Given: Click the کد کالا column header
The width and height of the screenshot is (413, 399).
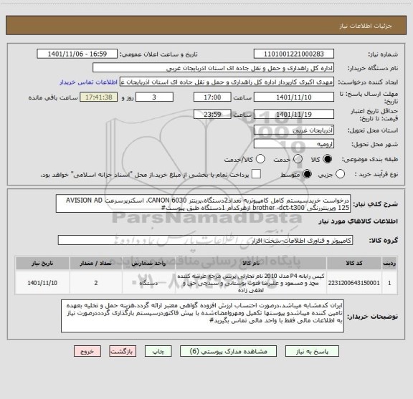Looking at the screenshot, I should (354, 263).
